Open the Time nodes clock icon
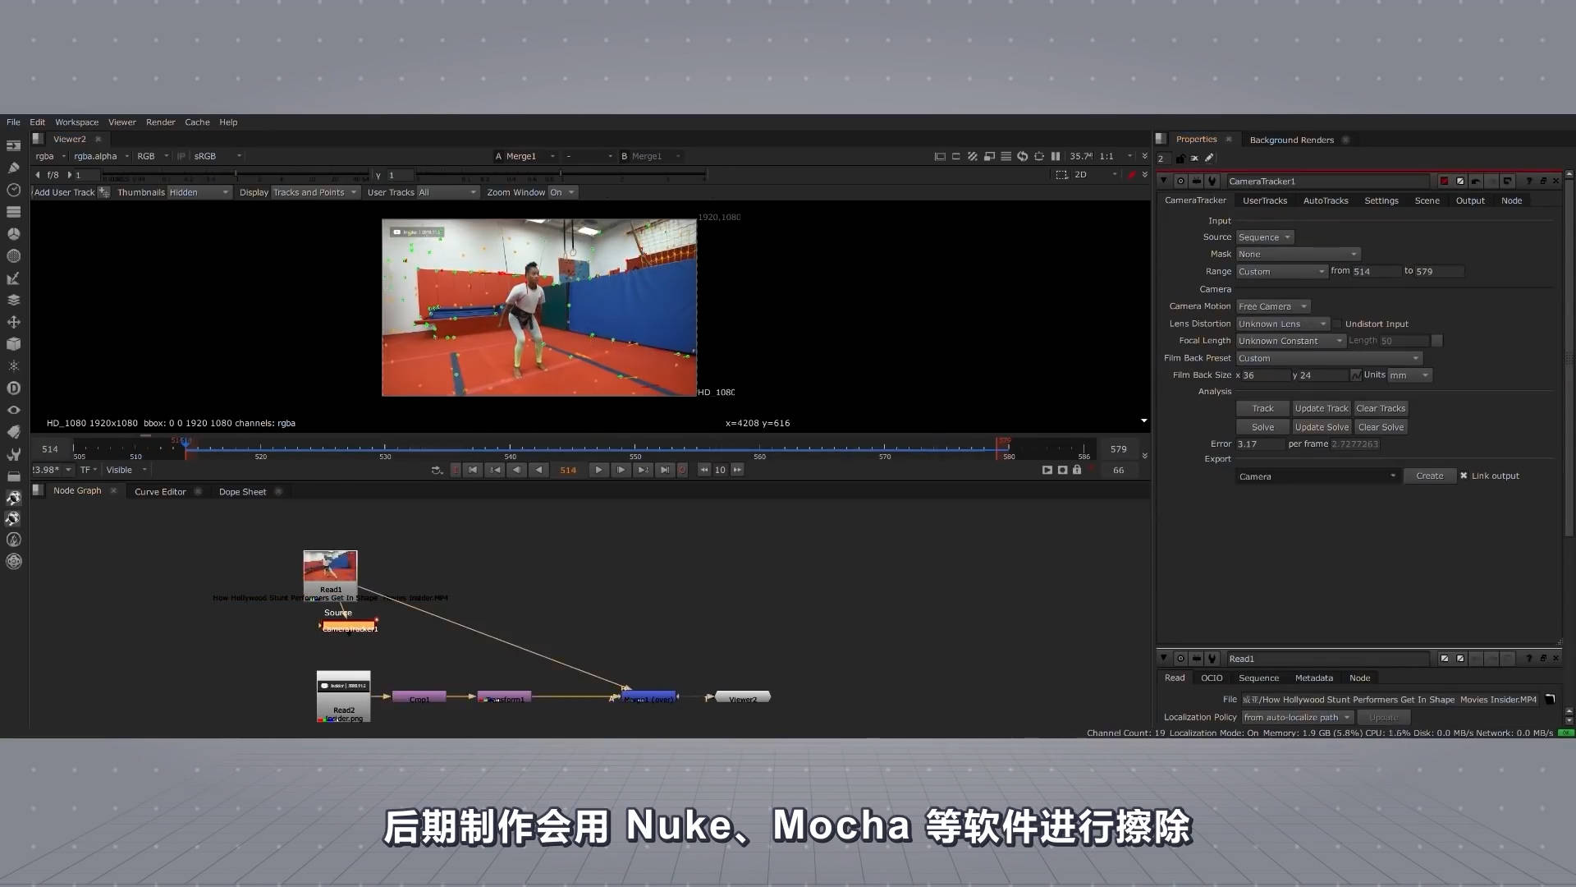The image size is (1576, 887). [13, 190]
